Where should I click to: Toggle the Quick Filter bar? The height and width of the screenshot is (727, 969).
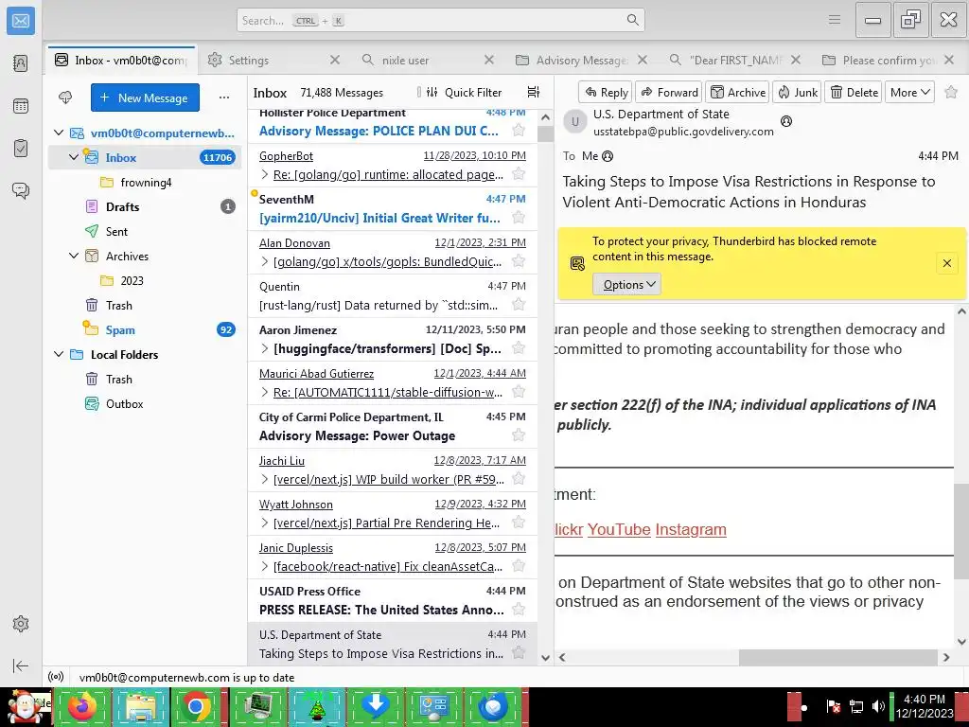(x=464, y=92)
